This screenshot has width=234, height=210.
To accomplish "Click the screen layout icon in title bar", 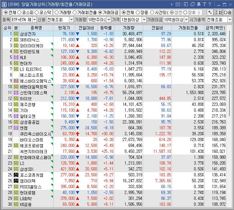I will click(186, 5).
